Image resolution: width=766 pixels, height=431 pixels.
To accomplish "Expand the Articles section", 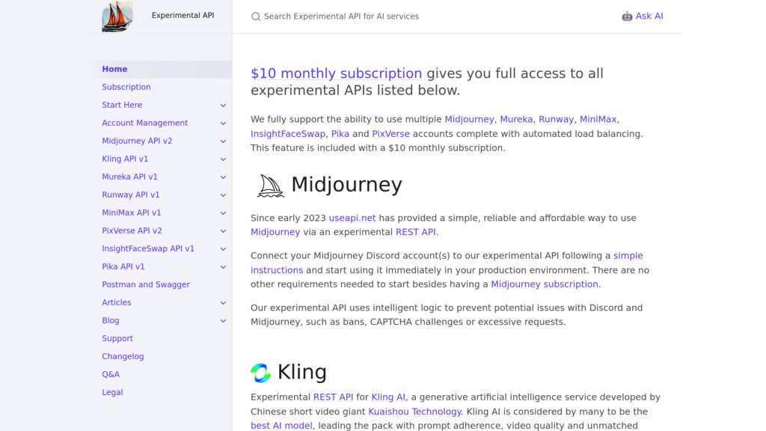I will 223,302.
